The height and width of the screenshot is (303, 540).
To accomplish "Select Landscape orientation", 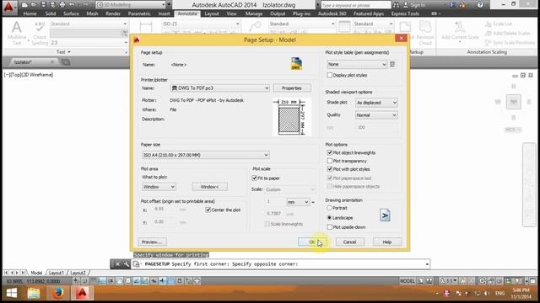I will (x=329, y=217).
